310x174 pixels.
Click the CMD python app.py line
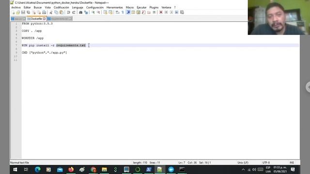pos(44,53)
